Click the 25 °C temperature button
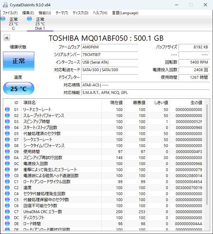 pos(19,88)
